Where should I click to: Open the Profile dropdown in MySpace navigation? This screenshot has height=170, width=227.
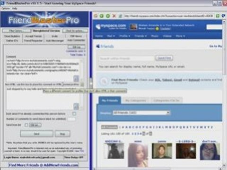click(x=124, y=36)
